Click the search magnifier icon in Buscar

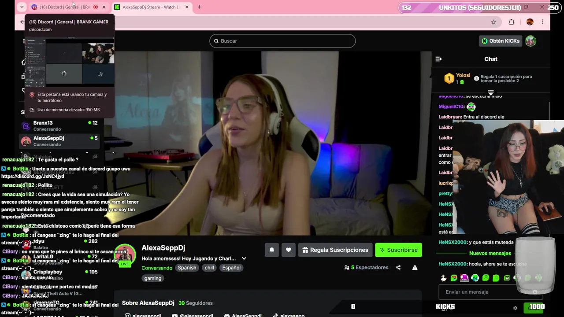click(x=216, y=41)
